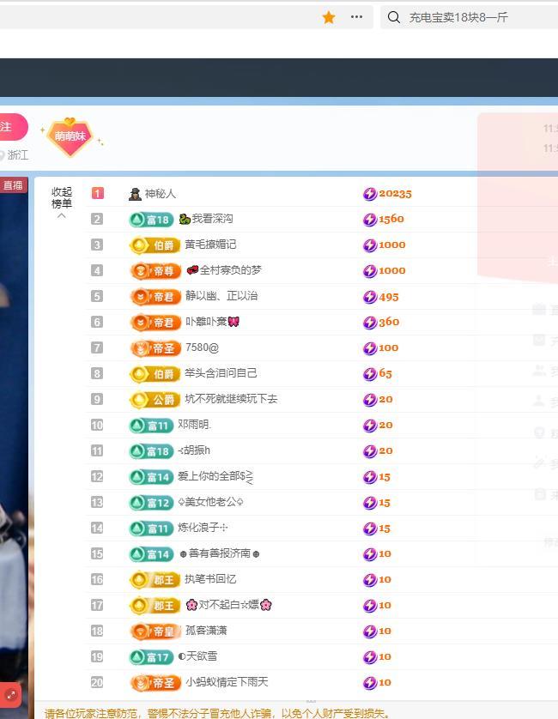Click the 360 contribution value

click(389, 322)
